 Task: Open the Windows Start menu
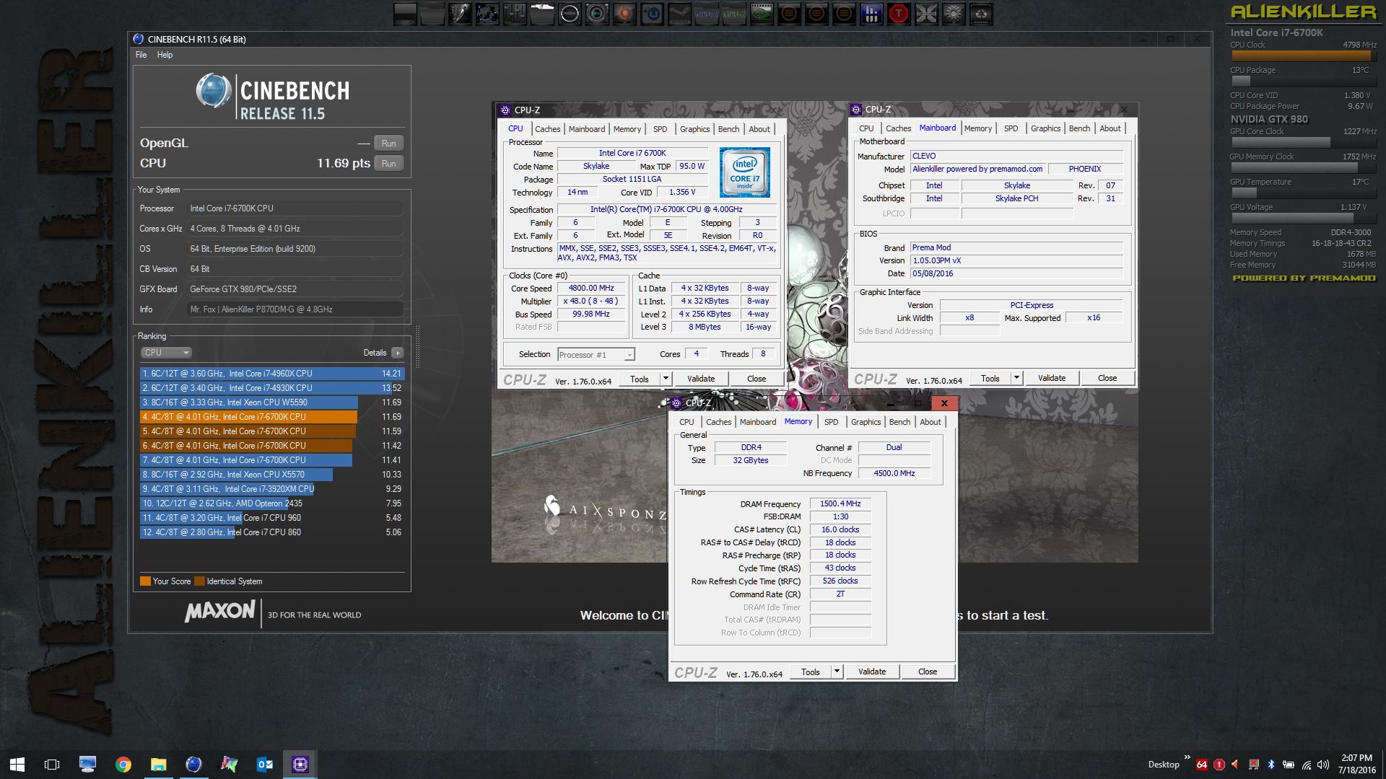click(17, 764)
